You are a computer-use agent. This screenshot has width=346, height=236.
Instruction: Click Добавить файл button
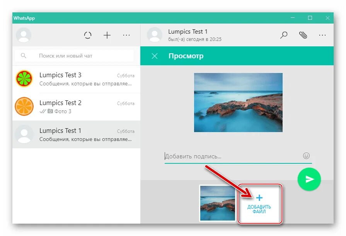tap(259, 204)
